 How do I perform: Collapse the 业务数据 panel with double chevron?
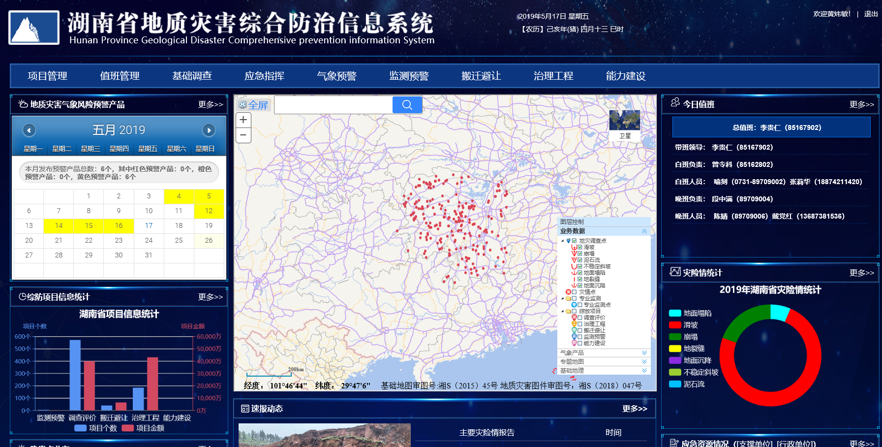pos(645,231)
